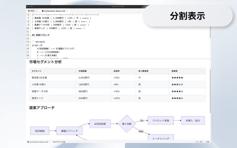237x148 pixels.
Task: Place cursor on ## 提案アプローチ source line
Action: click(x=41, y=35)
